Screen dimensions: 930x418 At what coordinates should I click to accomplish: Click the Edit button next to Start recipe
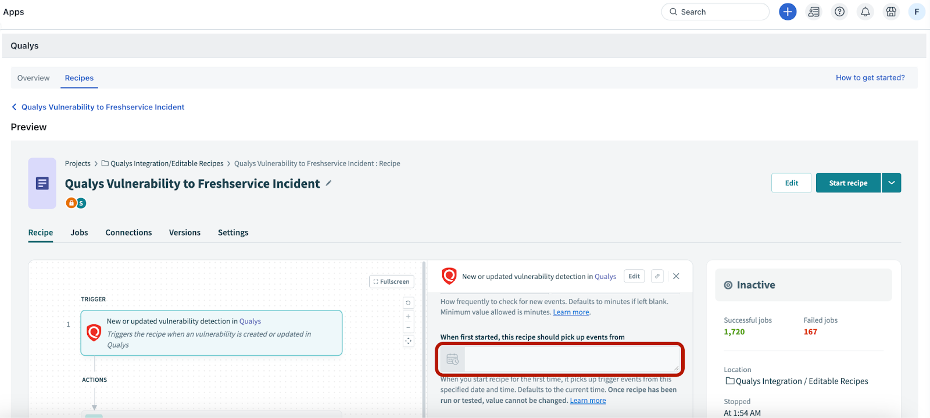[791, 183]
